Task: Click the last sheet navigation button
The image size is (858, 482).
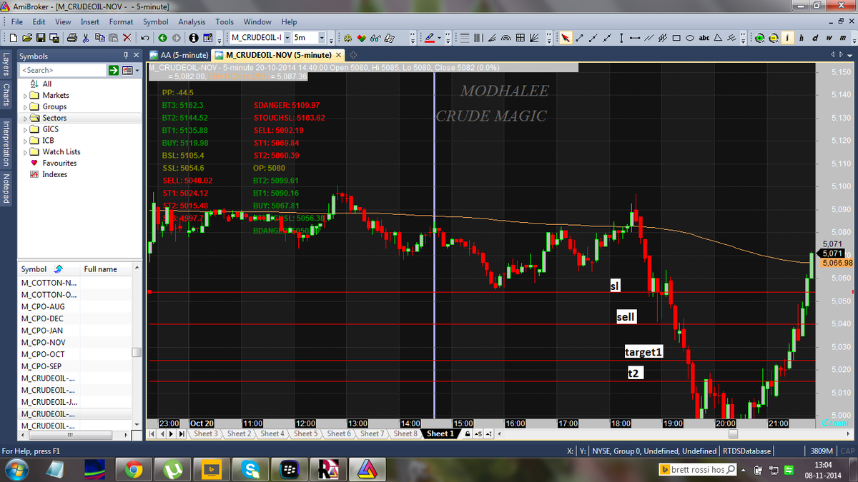Action: (x=182, y=433)
